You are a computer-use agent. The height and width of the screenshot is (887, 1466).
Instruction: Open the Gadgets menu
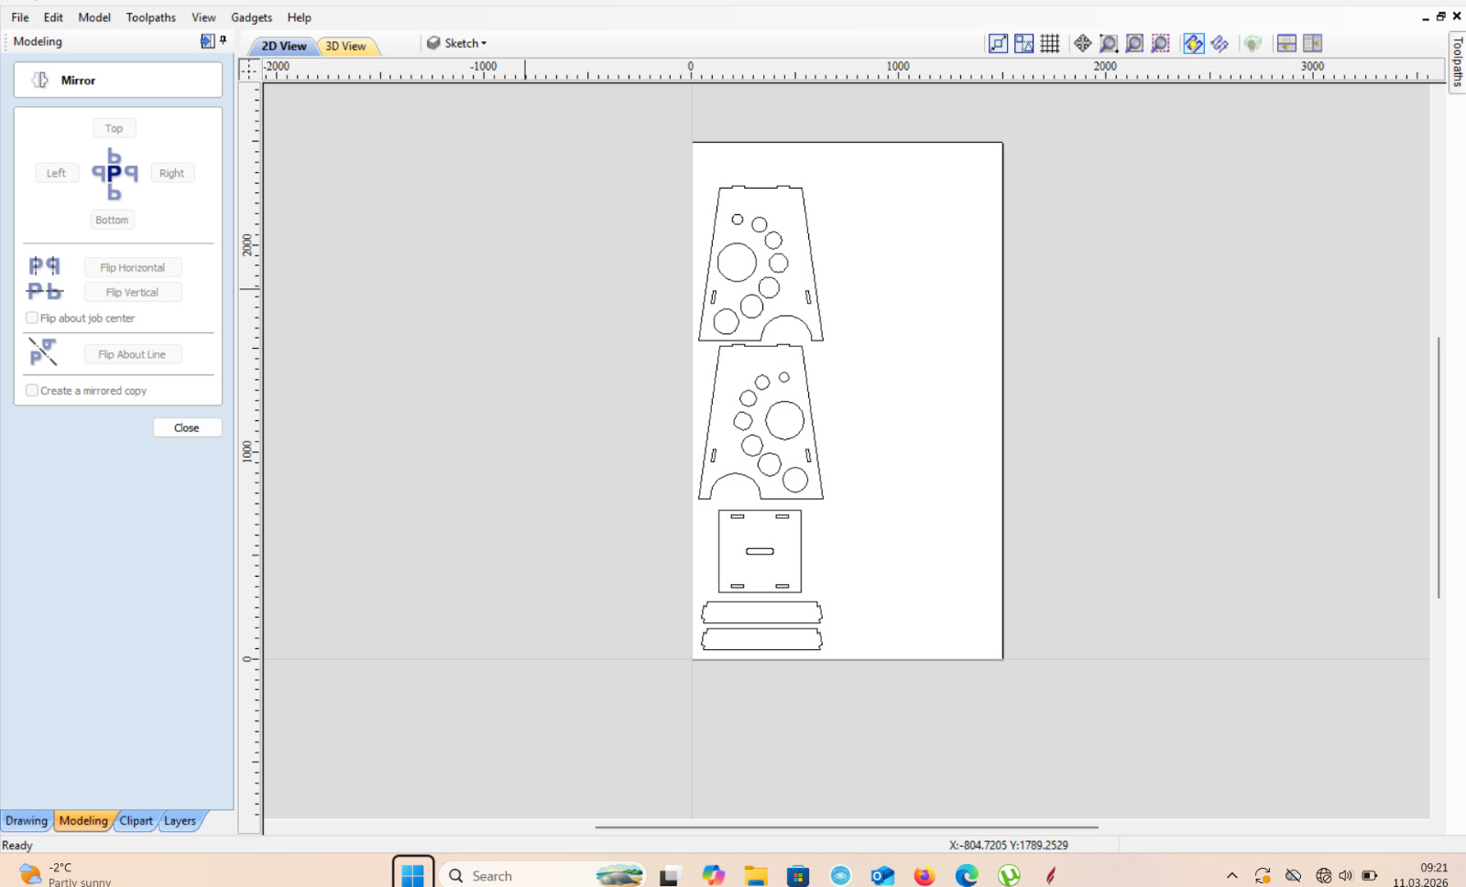pos(250,16)
